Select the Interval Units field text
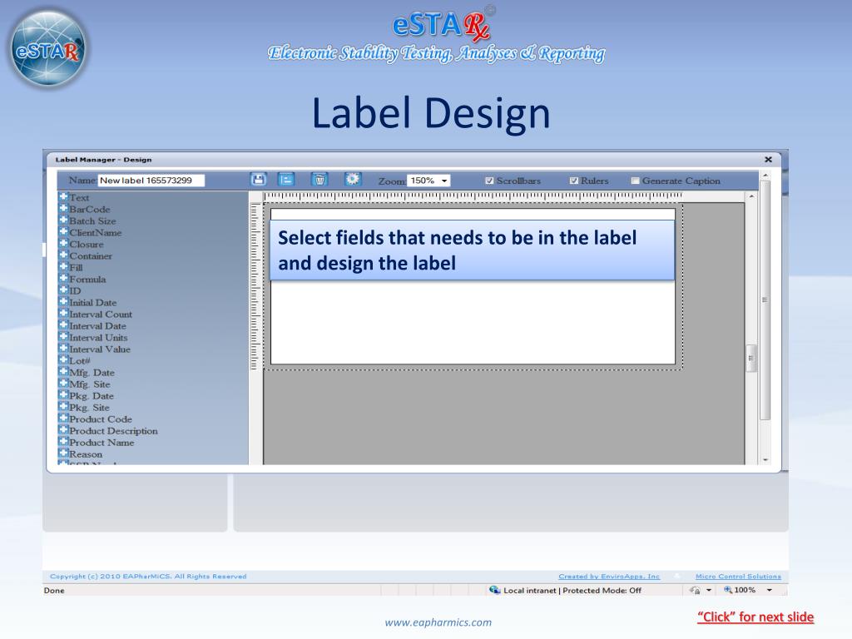 (98, 338)
